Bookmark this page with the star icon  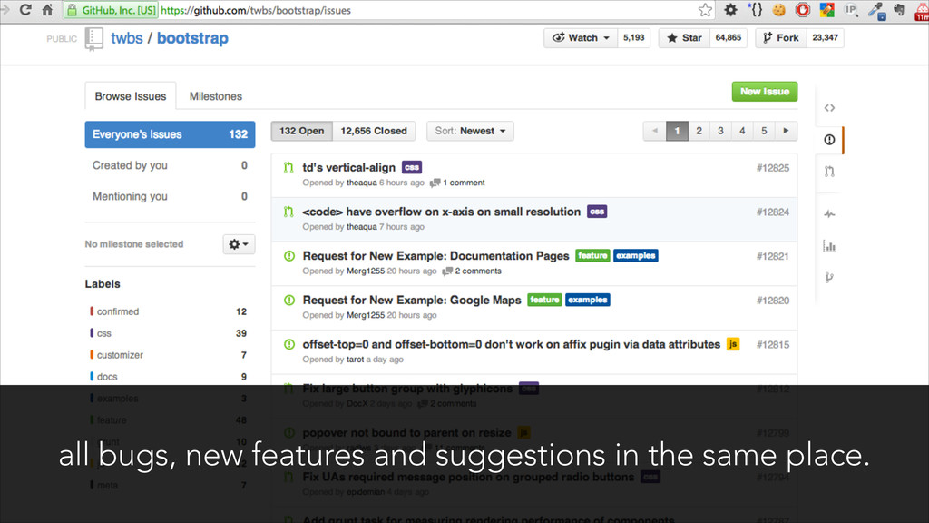(x=705, y=9)
